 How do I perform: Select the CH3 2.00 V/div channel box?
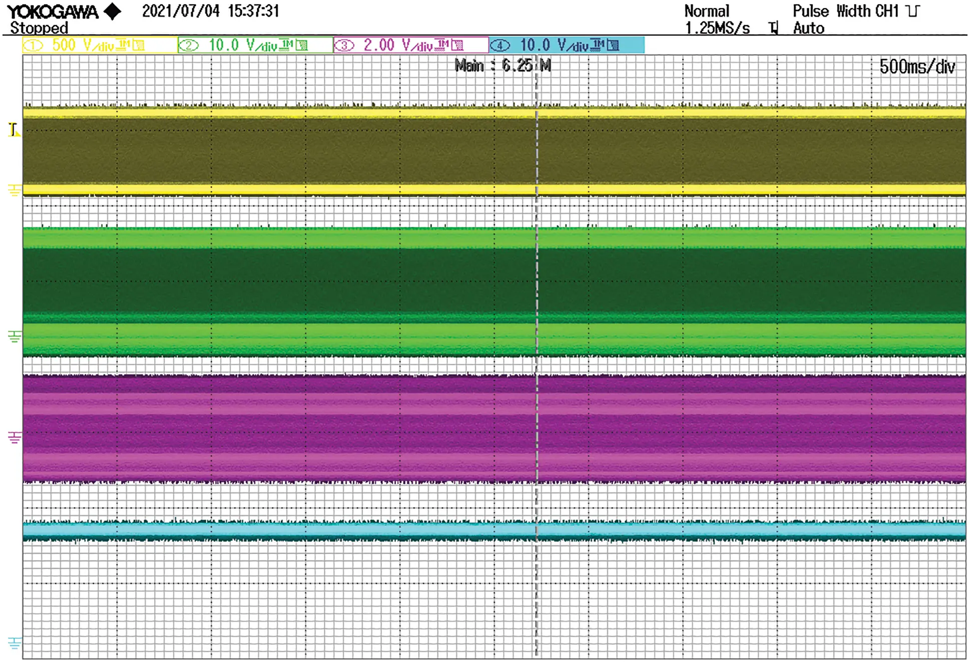coord(411,45)
